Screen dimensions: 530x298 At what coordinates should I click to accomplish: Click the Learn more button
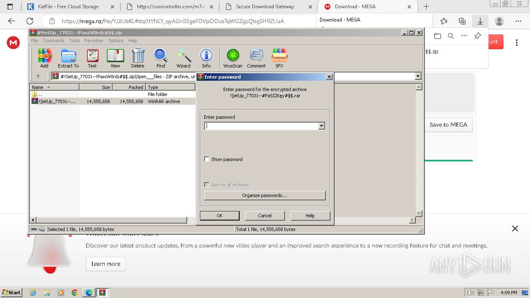pos(106,264)
